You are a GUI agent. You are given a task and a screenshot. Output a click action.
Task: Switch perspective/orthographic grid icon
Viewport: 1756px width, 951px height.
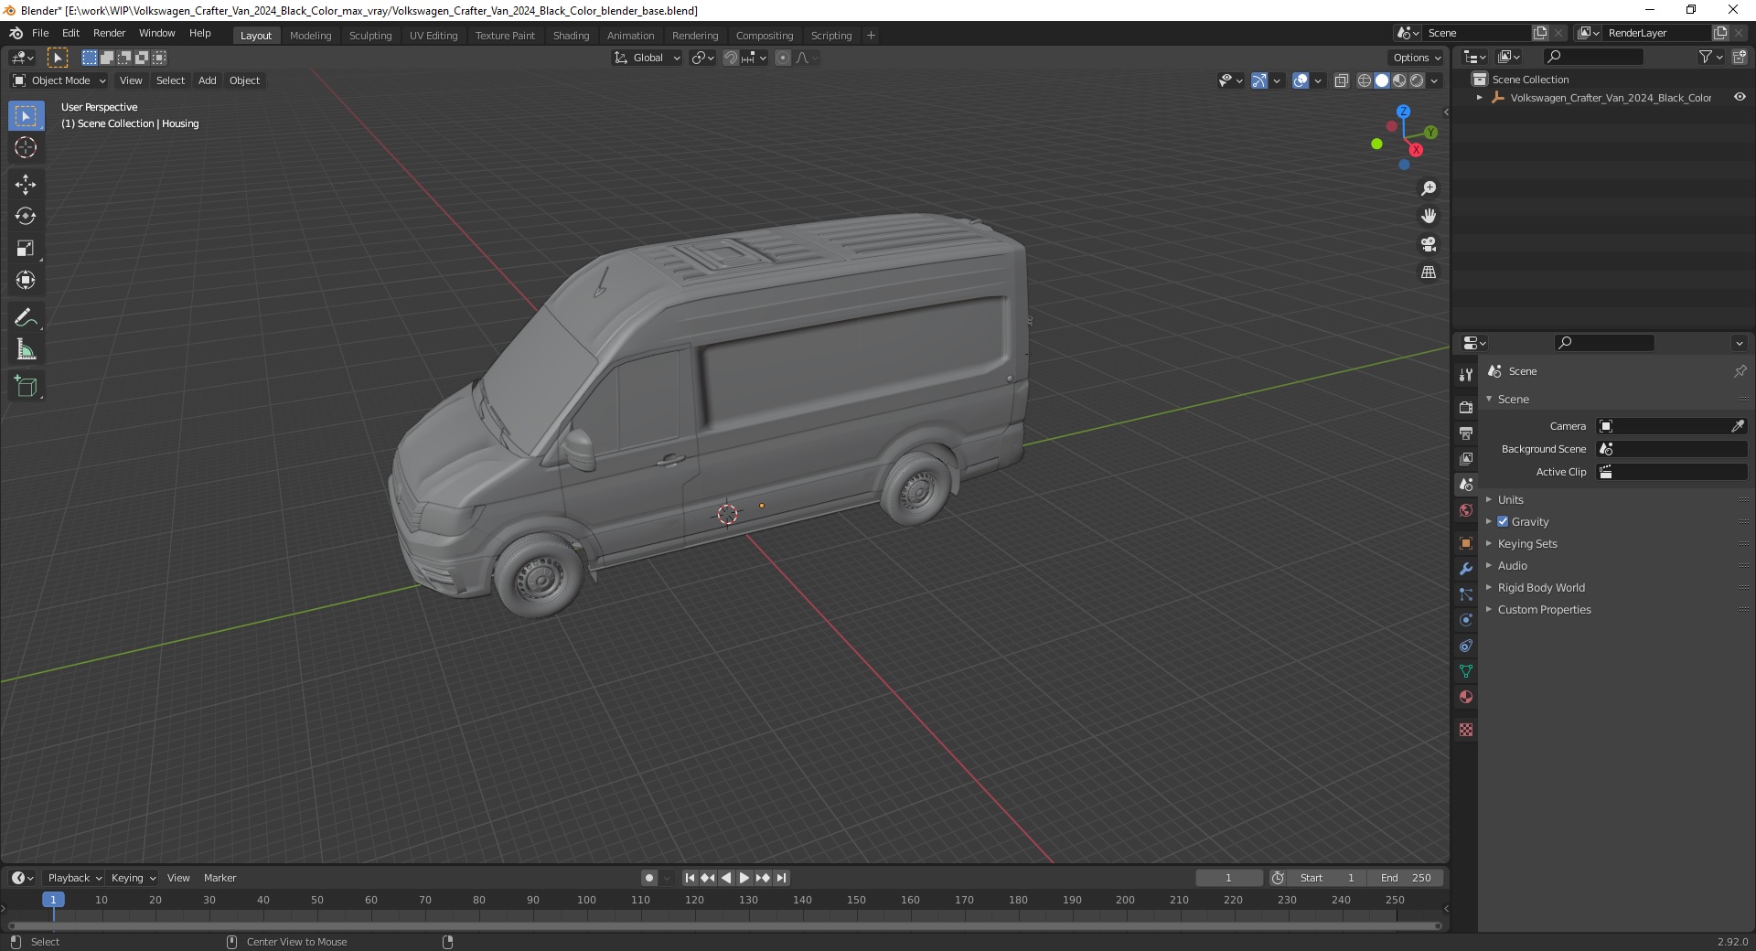tap(1429, 272)
